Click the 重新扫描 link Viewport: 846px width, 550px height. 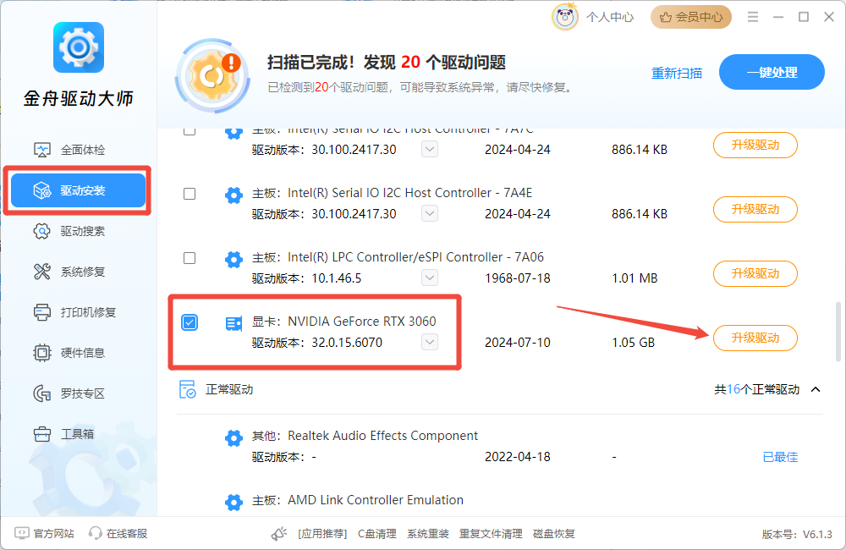tap(677, 73)
